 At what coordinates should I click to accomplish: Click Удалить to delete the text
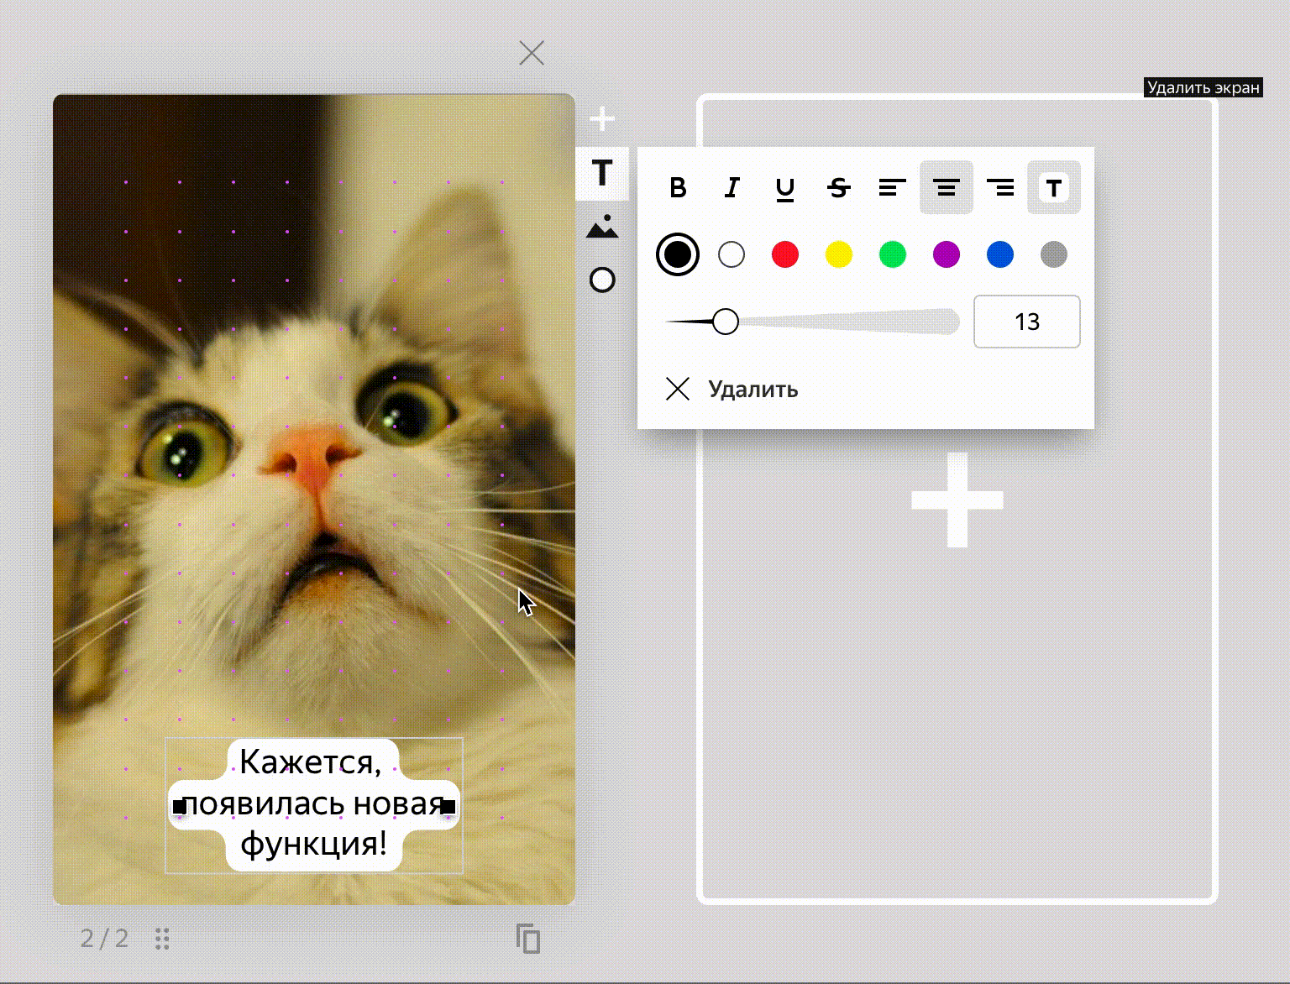732,389
